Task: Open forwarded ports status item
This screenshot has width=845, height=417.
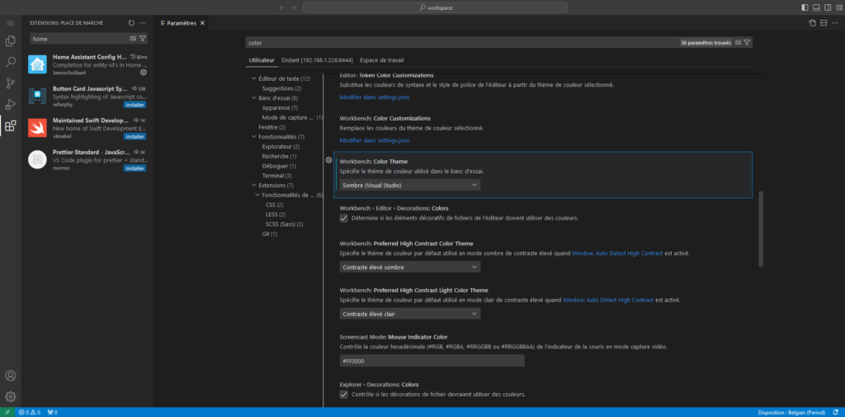Action: 52,412
